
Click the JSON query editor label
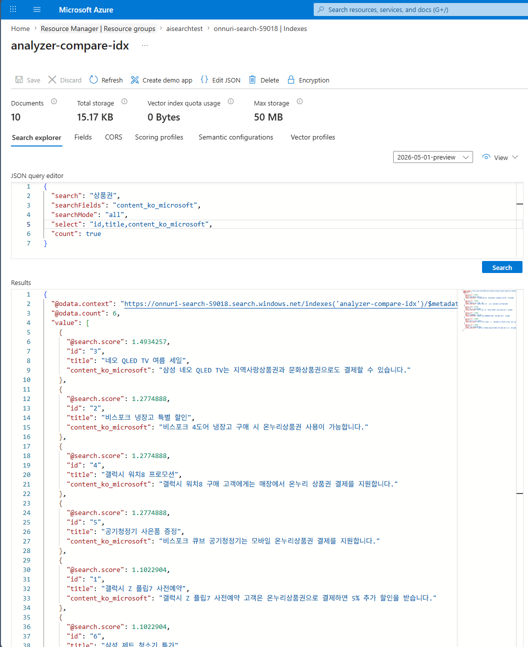click(x=37, y=175)
